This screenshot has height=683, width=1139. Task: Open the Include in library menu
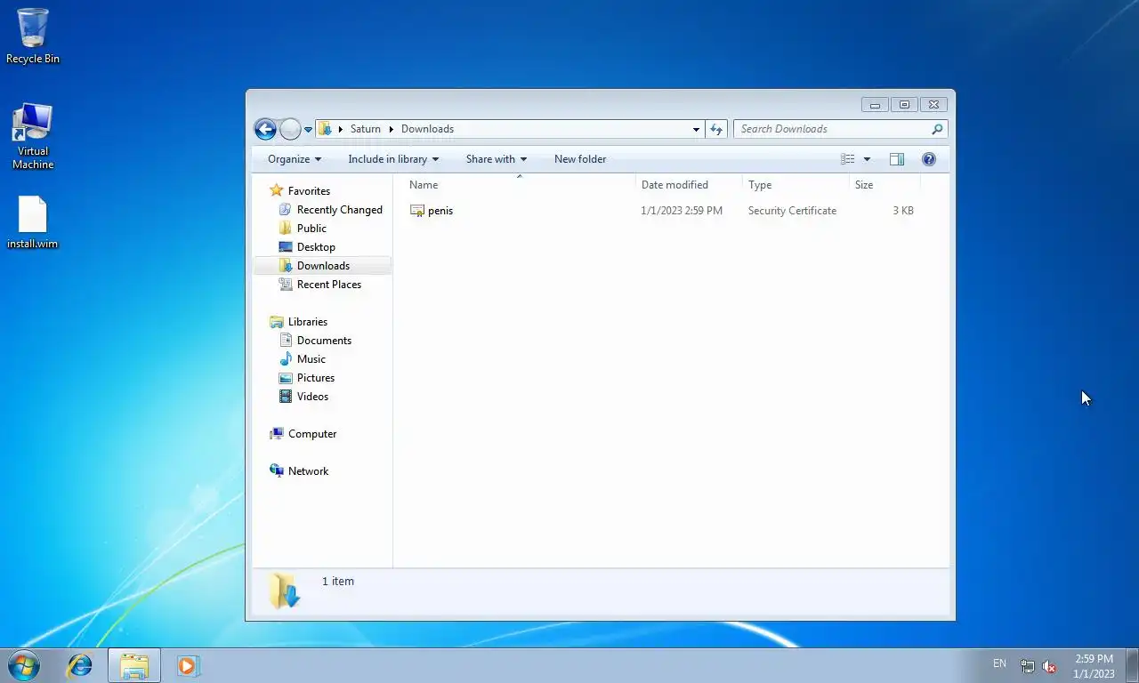tap(393, 159)
